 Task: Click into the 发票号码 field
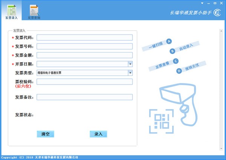point(84,46)
